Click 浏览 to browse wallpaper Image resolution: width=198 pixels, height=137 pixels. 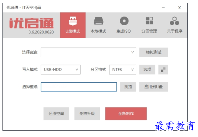(128, 87)
